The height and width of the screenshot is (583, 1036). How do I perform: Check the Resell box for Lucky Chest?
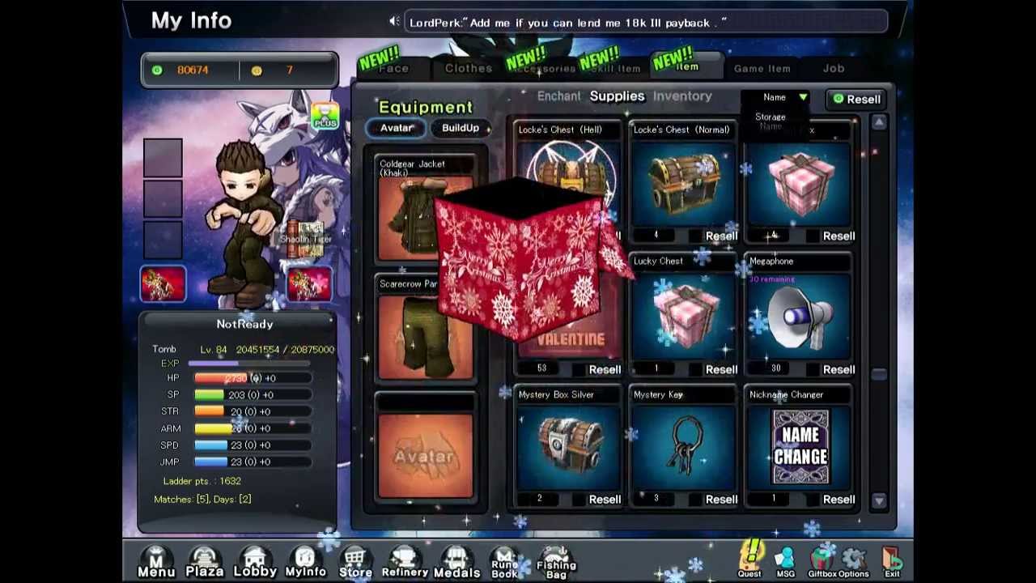(x=696, y=369)
